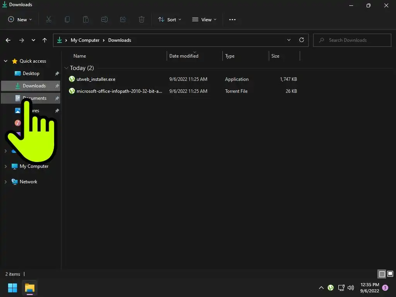
Task: Click the Copy icon in toolbar
Action: (67, 19)
